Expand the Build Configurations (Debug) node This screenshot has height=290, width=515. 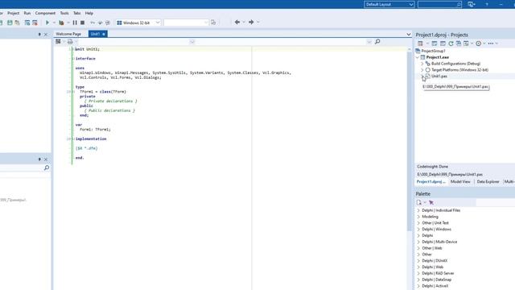[x=422, y=64]
